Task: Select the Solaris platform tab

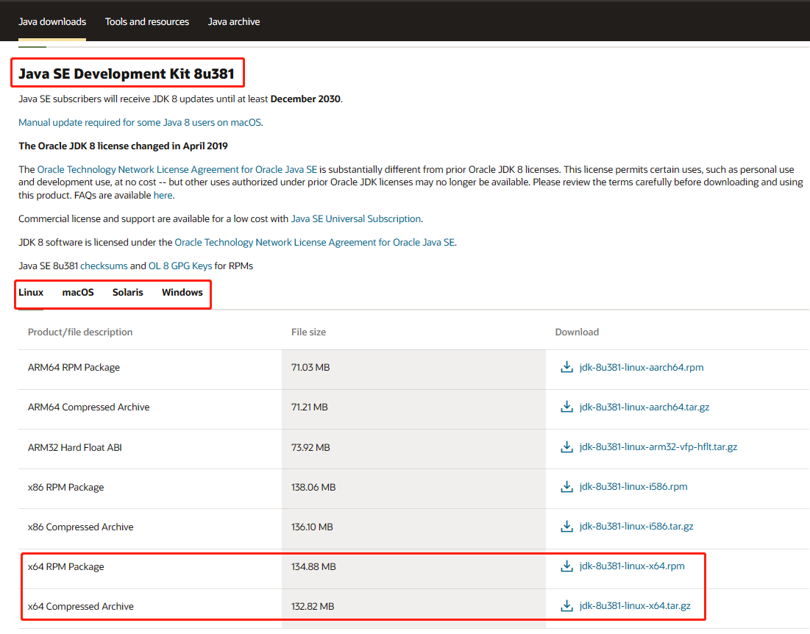Action: [x=127, y=292]
